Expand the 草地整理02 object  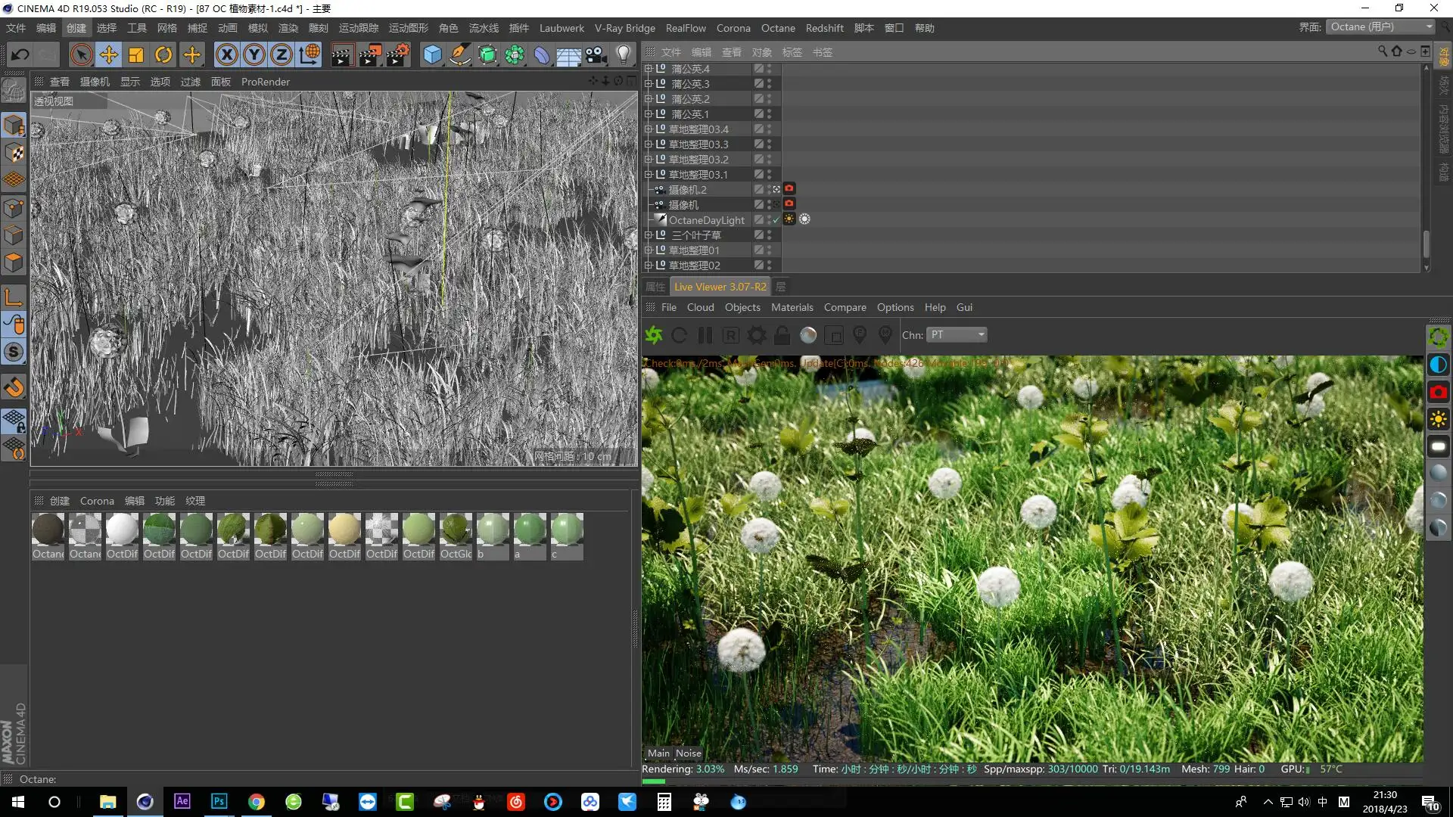pyautogui.click(x=649, y=266)
